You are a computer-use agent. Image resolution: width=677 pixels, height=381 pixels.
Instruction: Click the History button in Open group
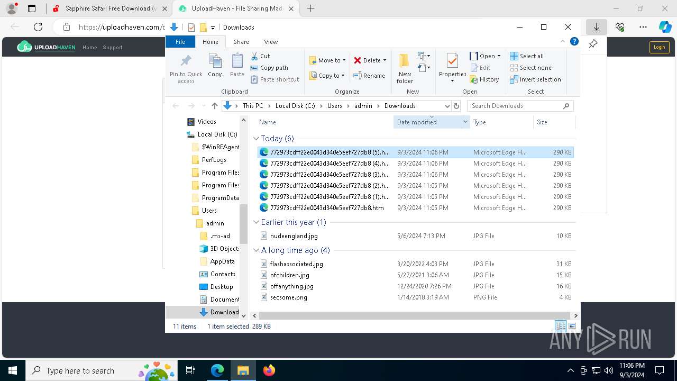click(484, 79)
